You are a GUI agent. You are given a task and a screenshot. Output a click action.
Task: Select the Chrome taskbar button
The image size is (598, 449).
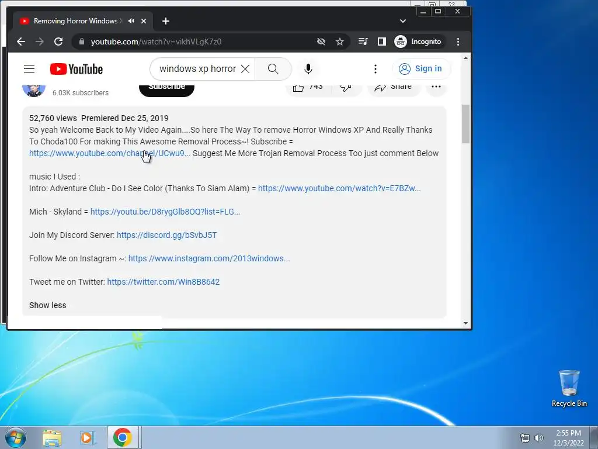pyautogui.click(x=123, y=437)
